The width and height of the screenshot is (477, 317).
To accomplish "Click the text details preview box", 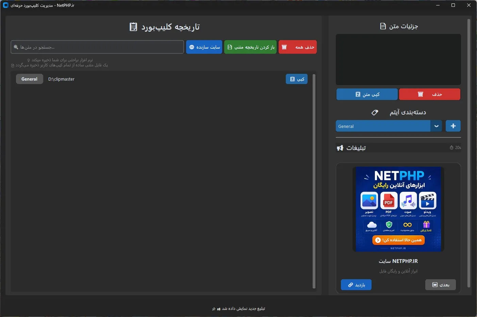I will tap(398, 60).
